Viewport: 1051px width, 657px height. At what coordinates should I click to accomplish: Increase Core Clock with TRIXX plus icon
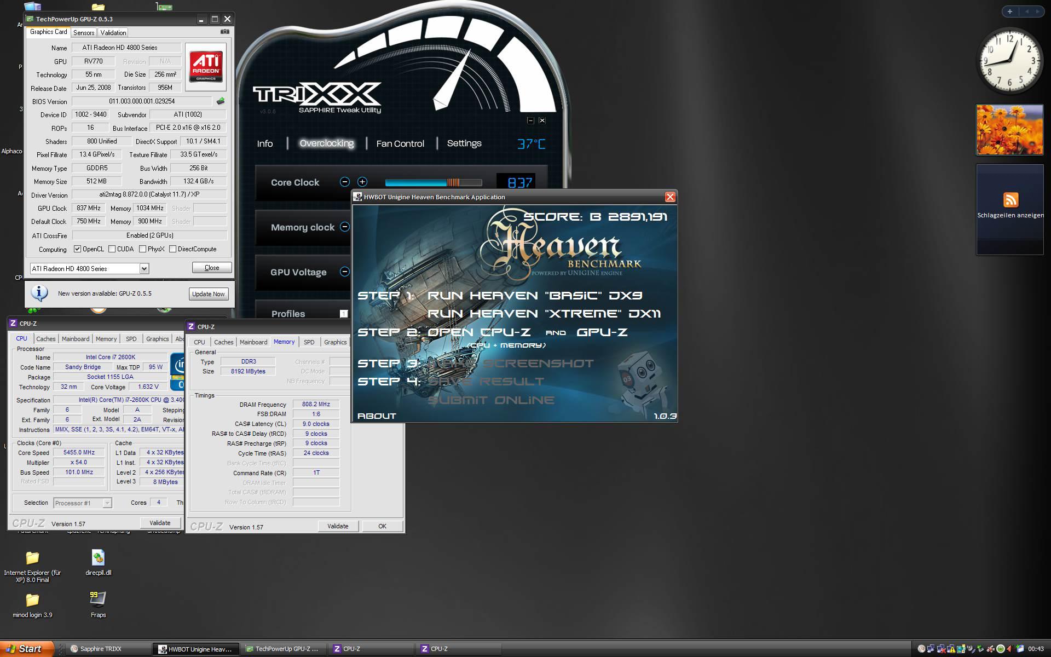(x=362, y=182)
